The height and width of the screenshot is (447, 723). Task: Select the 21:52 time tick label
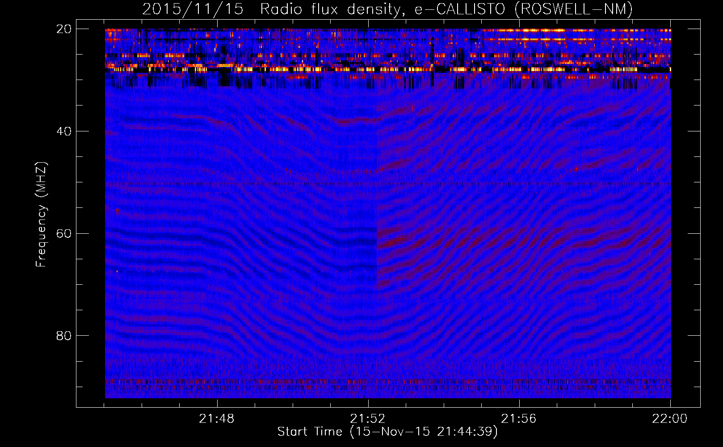coord(368,419)
